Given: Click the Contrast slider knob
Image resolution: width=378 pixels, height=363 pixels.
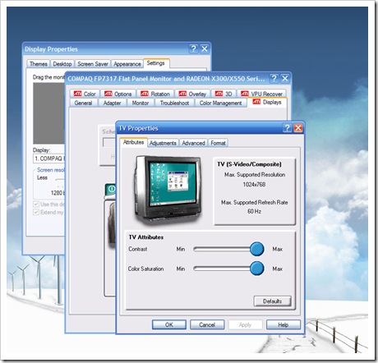Looking at the screenshot, I should [257, 249].
